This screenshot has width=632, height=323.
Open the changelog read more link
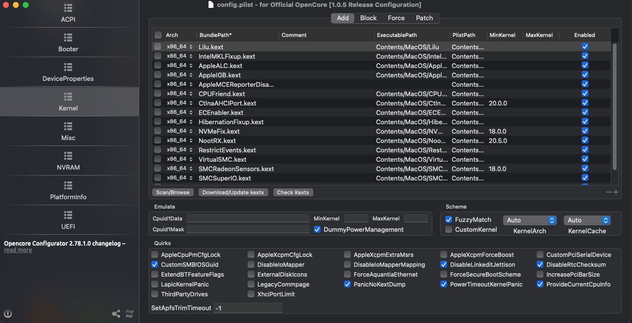click(x=18, y=251)
